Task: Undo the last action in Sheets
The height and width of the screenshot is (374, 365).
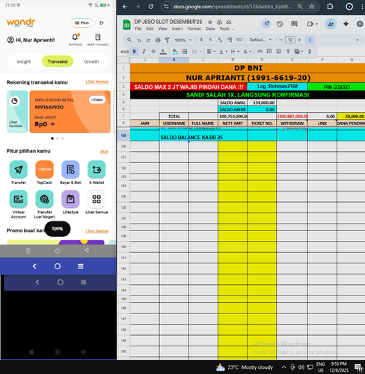Action: [139, 40]
